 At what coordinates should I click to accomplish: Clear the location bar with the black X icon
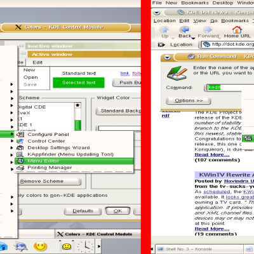[x=161, y=44]
